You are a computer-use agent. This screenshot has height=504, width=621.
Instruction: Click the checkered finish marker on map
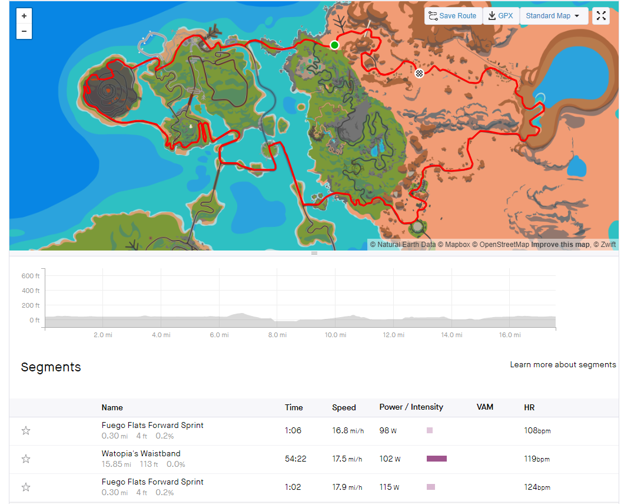coord(420,73)
